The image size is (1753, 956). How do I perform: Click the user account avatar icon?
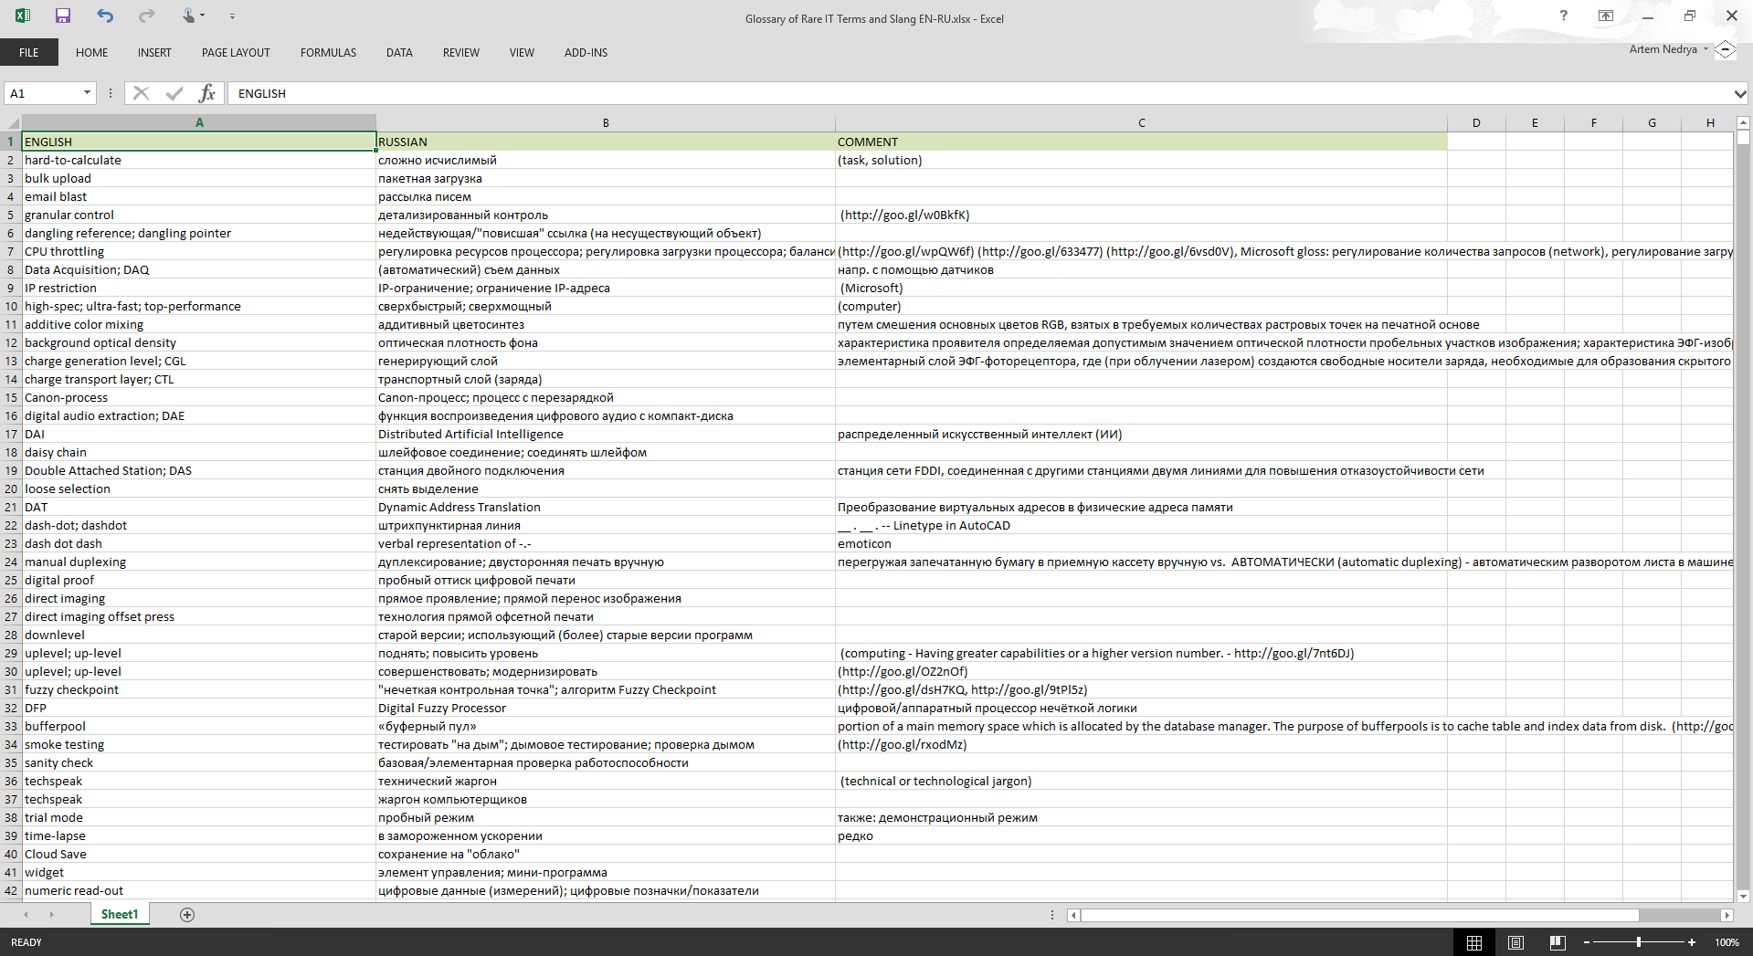tap(1725, 49)
